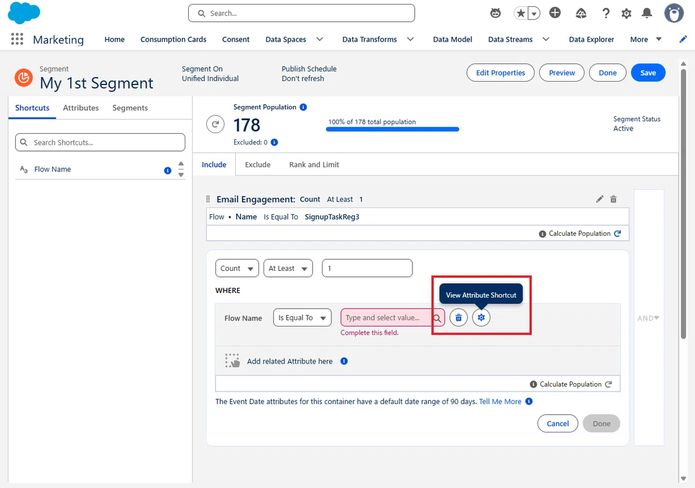Open the More navigation dropdown
Screen dimensions: 695x488
pyautogui.click(x=646, y=39)
